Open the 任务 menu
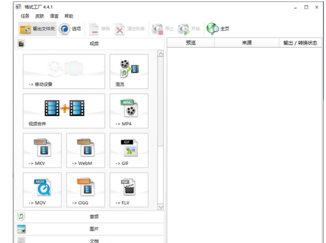Screen dimensions: 326x243 (25, 16)
